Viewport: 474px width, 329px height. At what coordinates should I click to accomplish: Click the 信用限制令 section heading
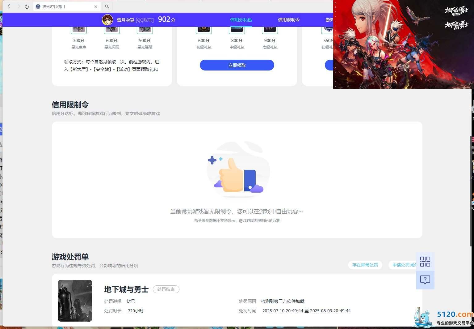70,105
